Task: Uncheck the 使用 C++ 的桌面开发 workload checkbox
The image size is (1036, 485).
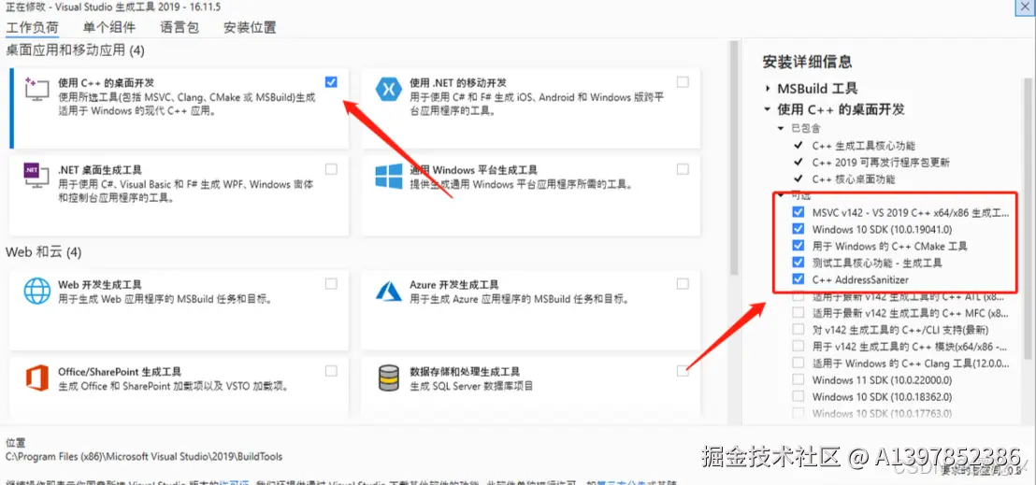Action: click(331, 82)
